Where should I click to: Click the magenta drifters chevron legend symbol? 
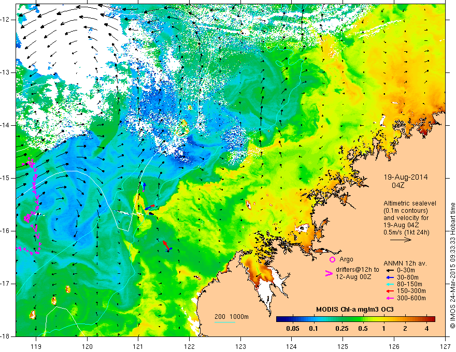click(x=329, y=273)
